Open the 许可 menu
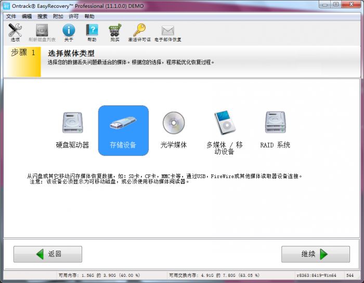364x283 pixels. (73, 17)
